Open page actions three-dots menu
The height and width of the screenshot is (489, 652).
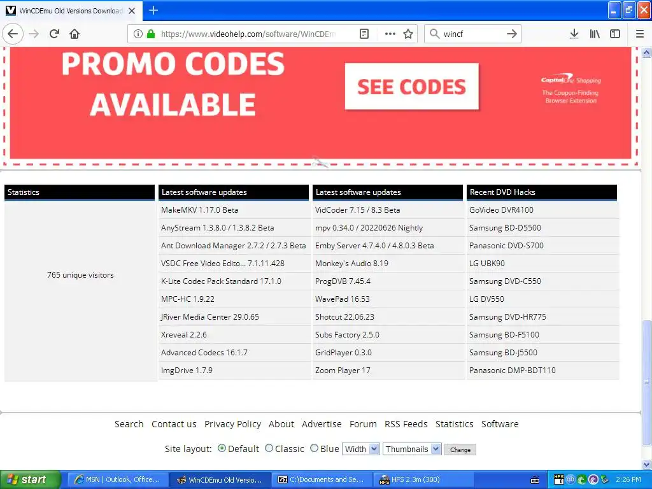coord(390,34)
